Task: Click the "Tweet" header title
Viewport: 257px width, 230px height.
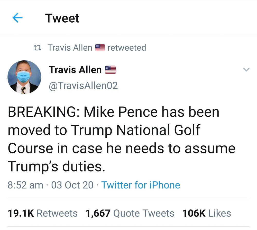Action: (62, 18)
